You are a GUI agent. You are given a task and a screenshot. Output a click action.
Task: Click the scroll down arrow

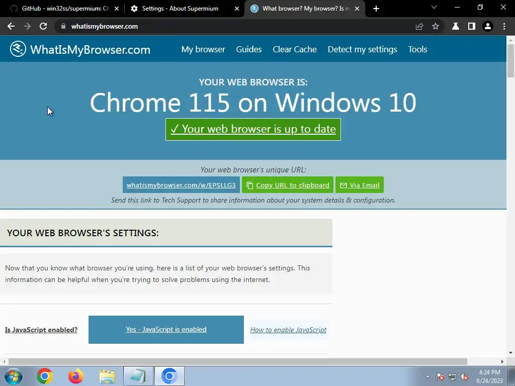[x=510, y=353]
